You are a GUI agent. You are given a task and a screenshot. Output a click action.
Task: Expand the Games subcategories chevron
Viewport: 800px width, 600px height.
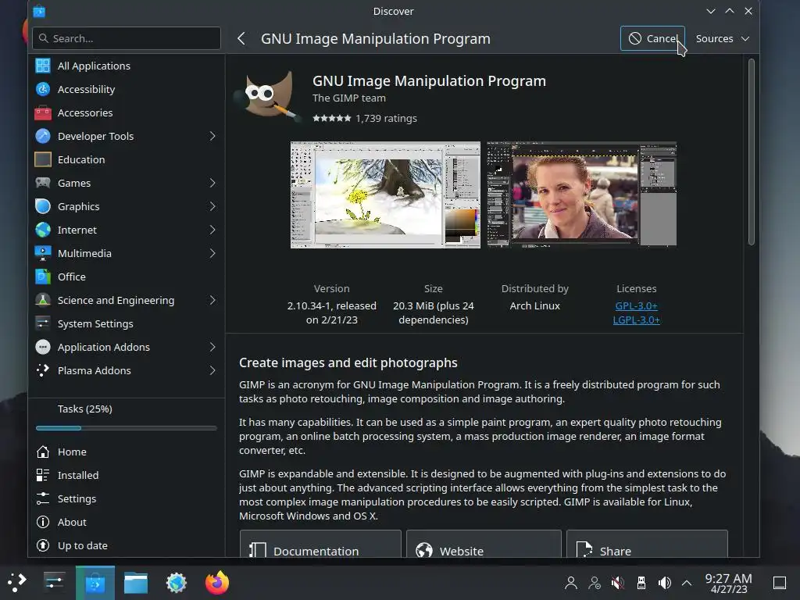click(x=212, y=183)
